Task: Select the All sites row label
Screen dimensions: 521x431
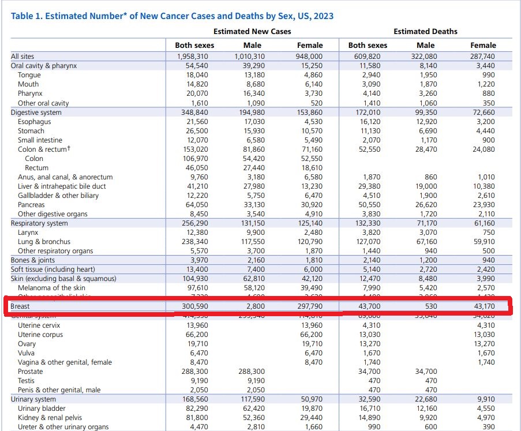Action: (23, 57)
